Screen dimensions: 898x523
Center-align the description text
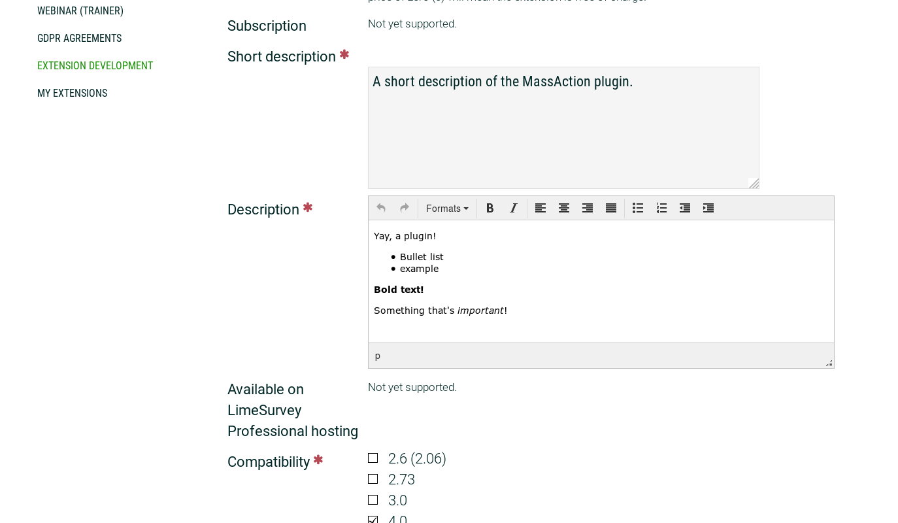click(x=564, y=208)
